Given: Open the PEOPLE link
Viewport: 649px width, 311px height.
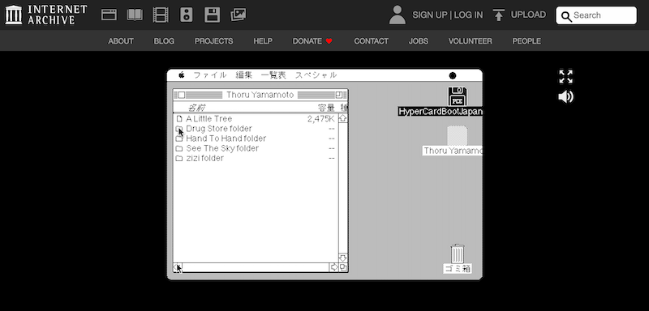Looking at the screenshot, I should (x=527, y=40).
